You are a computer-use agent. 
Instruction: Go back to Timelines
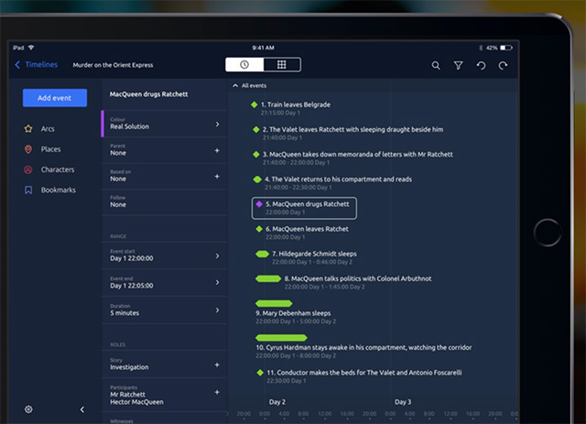point(37,65)
